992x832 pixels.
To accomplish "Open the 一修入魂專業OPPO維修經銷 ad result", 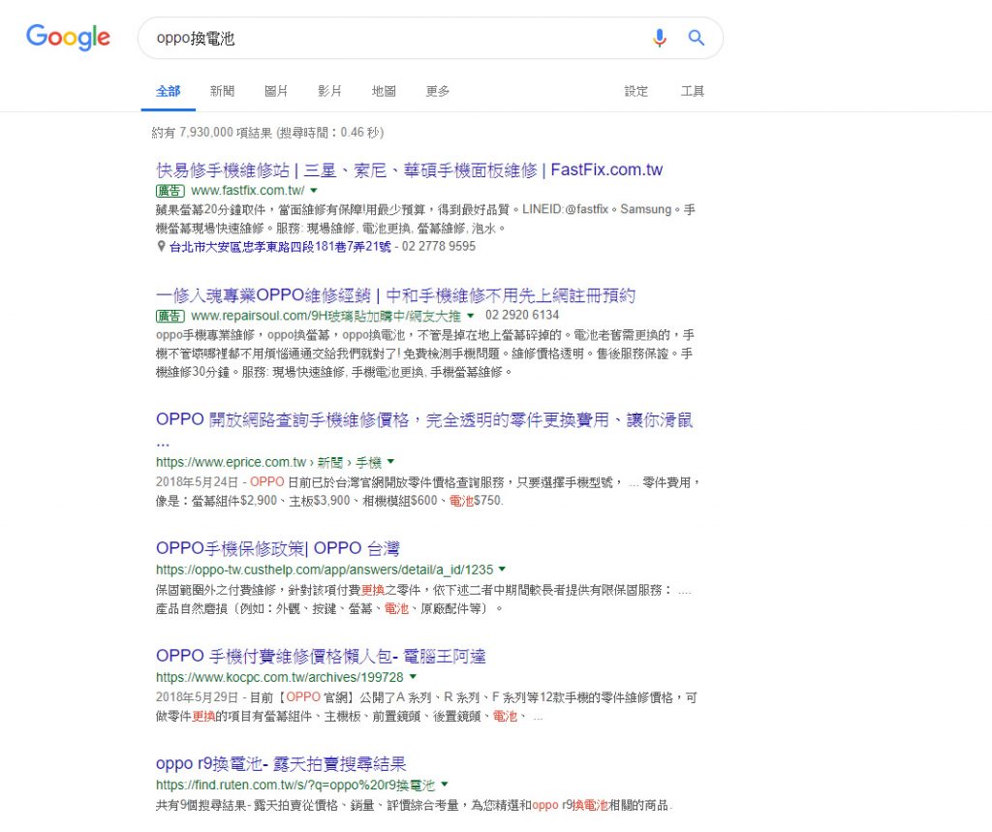I will [x=395, y=295].
